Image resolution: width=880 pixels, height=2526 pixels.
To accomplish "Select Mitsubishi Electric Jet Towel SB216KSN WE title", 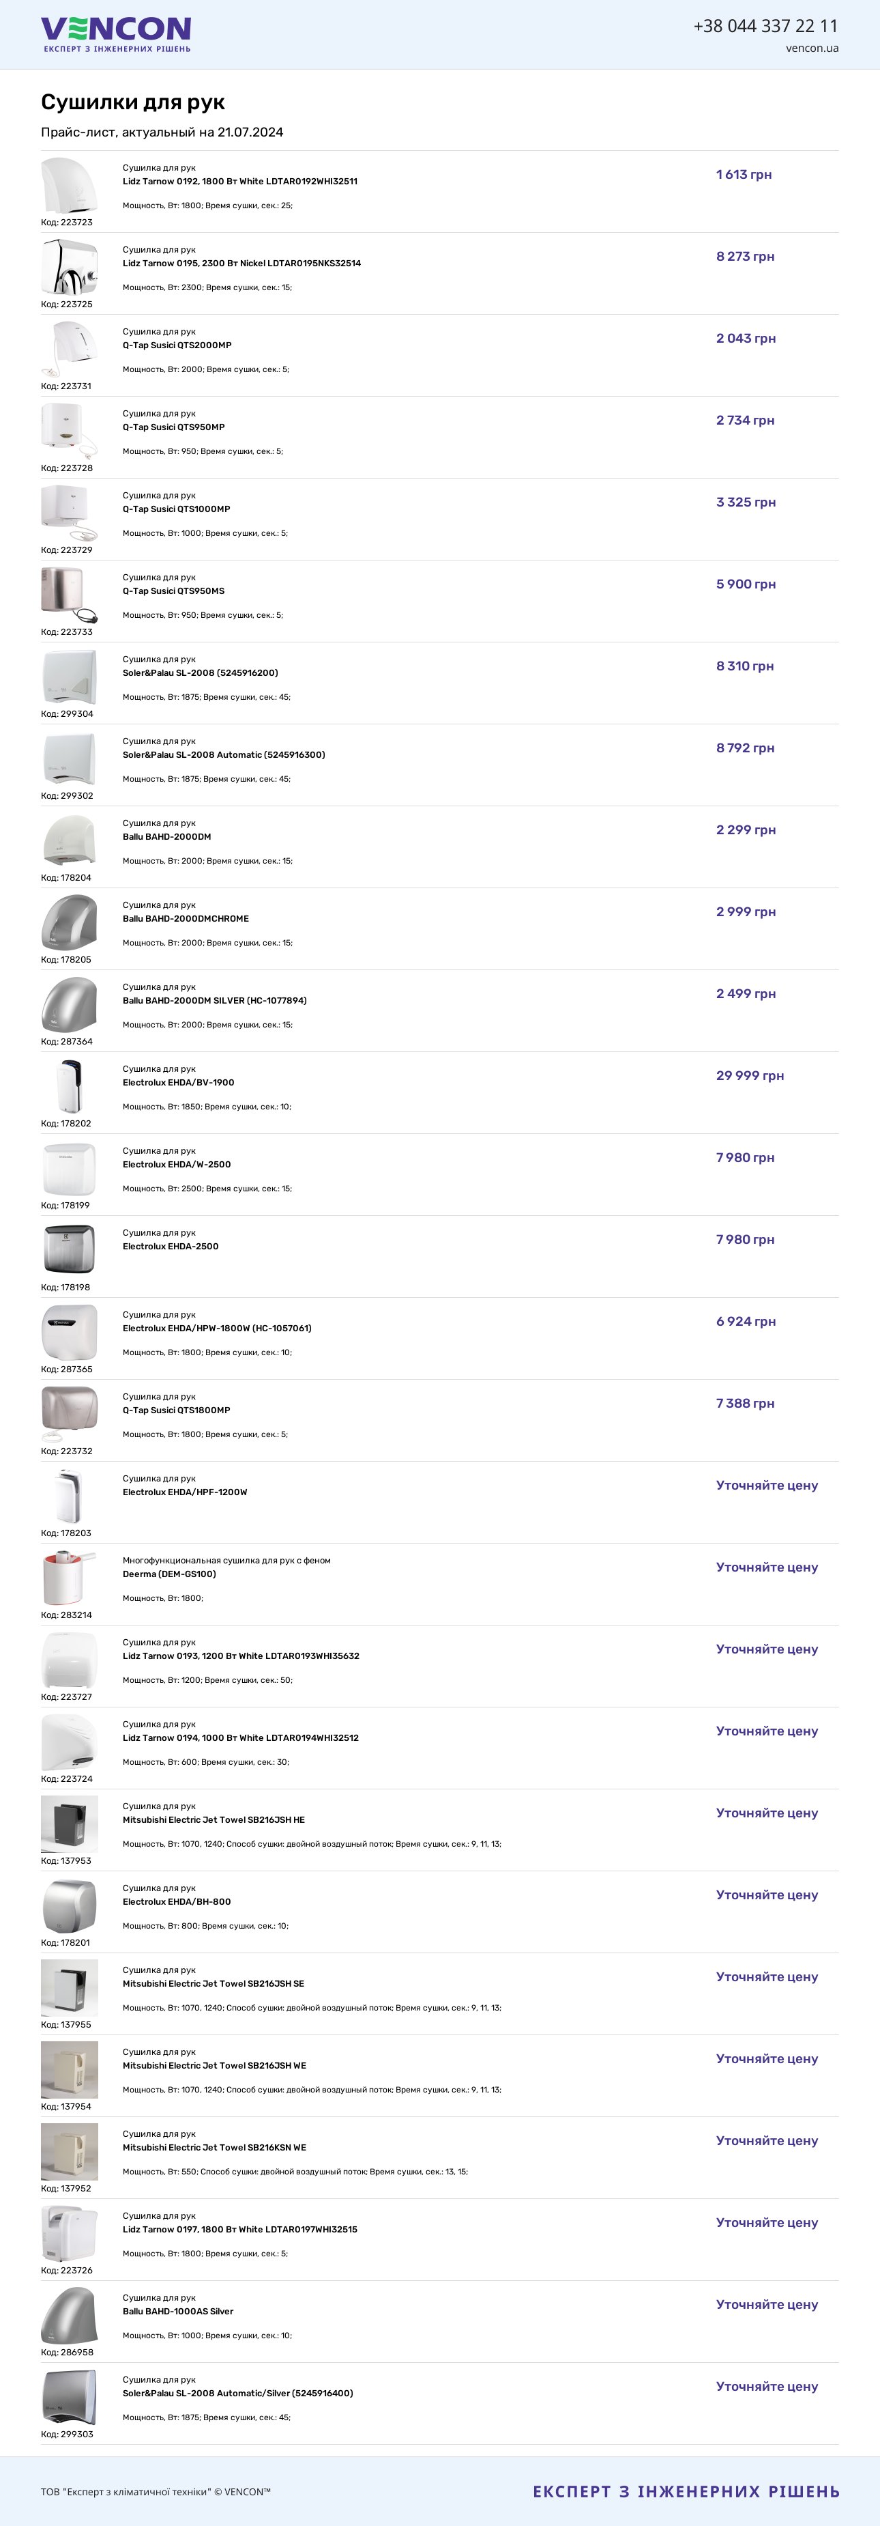I will [215, 2148].
